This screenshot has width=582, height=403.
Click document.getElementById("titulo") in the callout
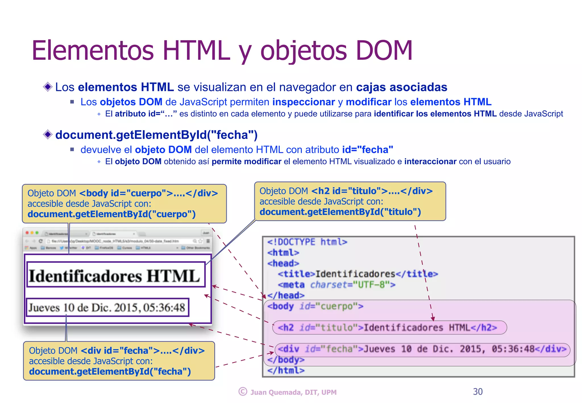pos(340,212)
